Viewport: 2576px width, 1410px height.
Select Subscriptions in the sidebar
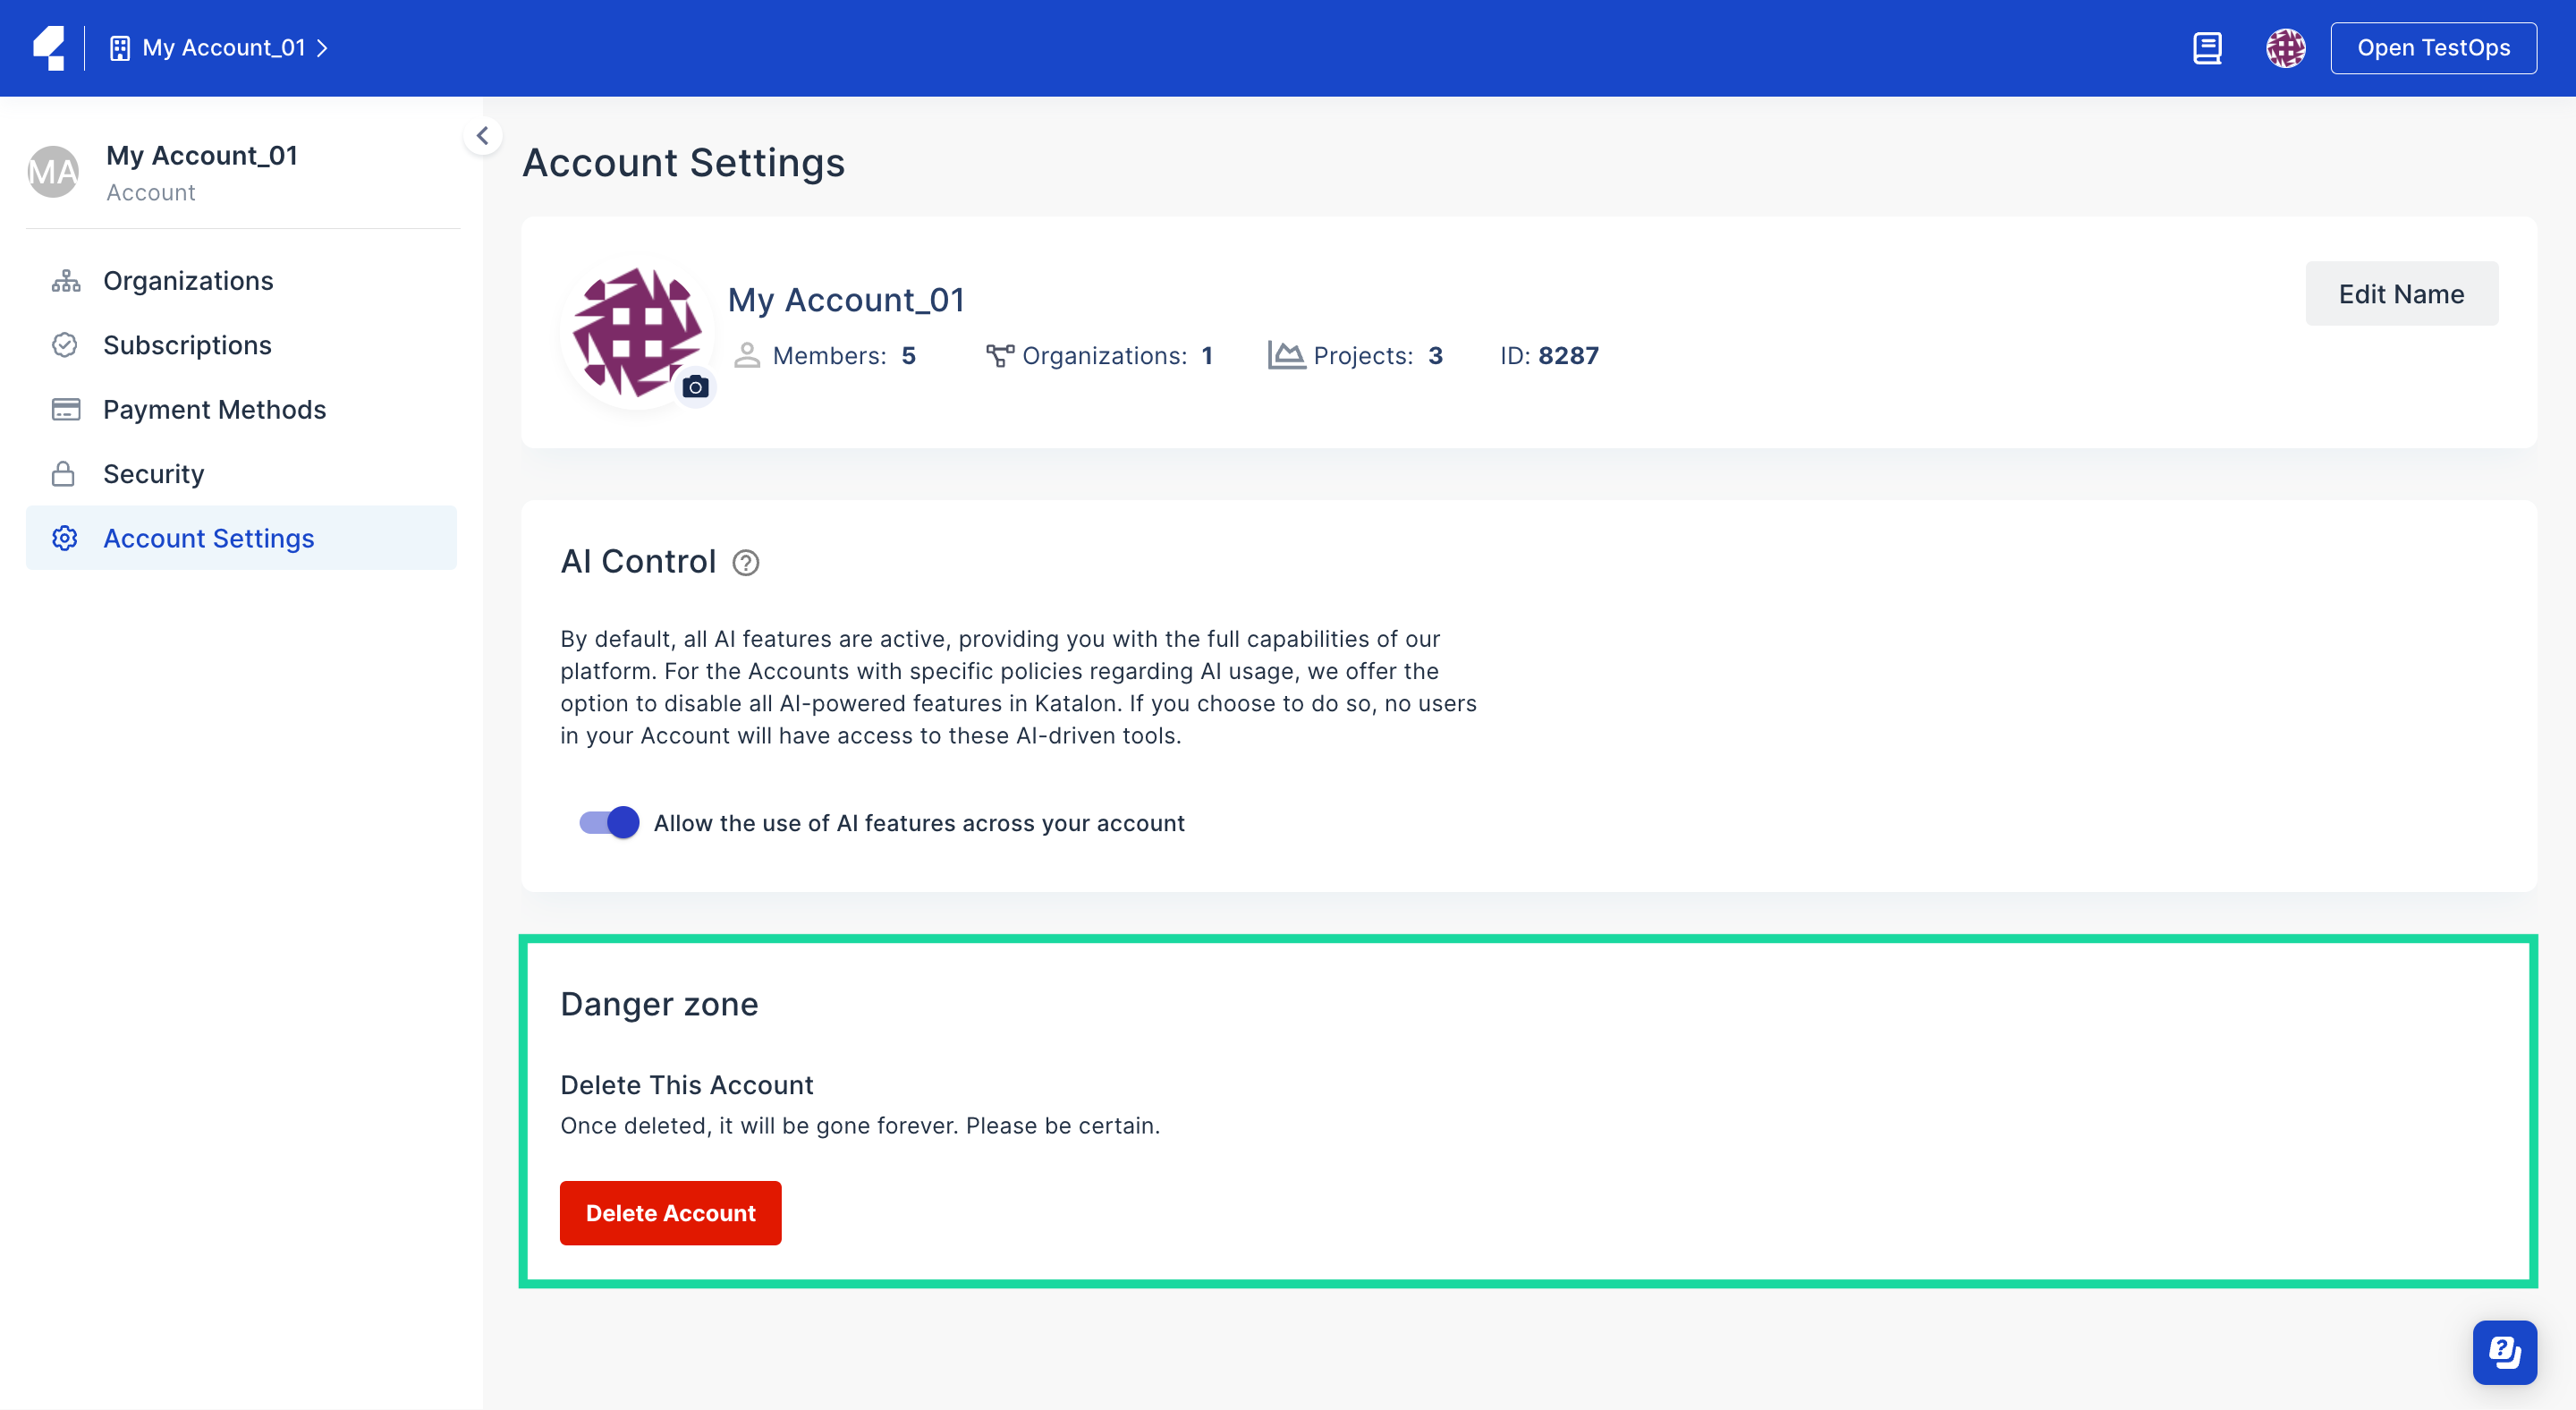[x=187, y=344]
